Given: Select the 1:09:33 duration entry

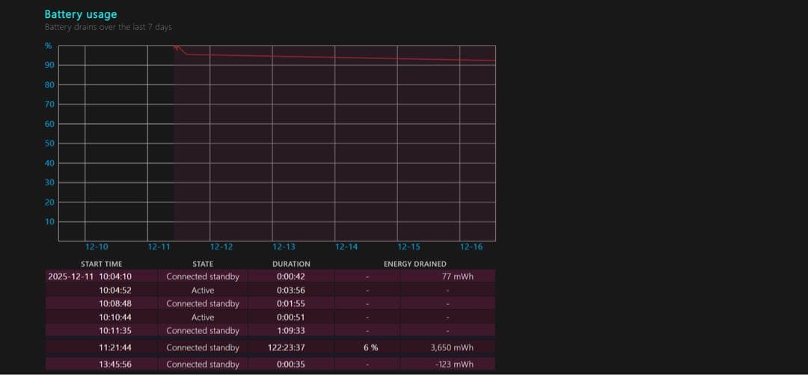Looking at the screenshot, I should pos(291,330).
